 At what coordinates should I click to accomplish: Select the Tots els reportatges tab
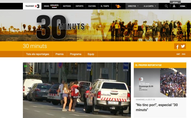point(37,54)
